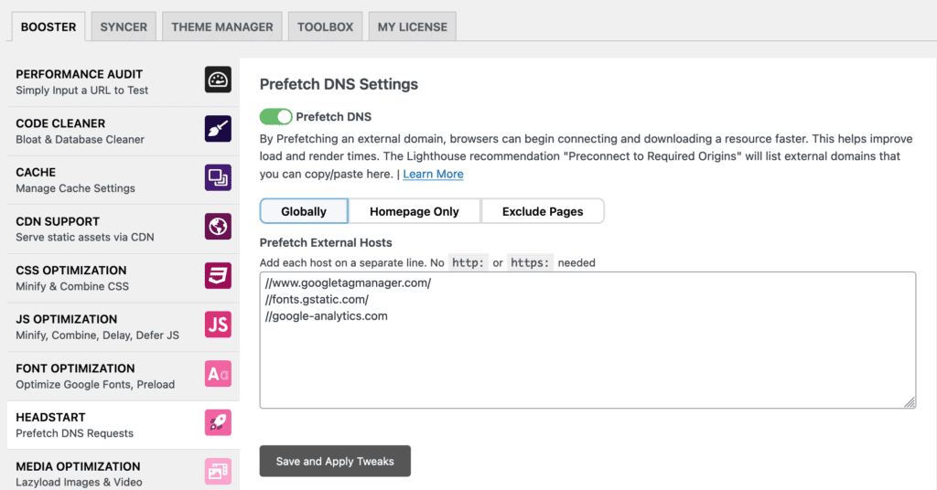Click the CDN Support globe icon
The height and width of the screenshot is (490, 937).
[x=218, y=227]
